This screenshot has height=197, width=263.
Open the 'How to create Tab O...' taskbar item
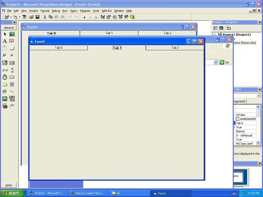(x=89, y=193)
